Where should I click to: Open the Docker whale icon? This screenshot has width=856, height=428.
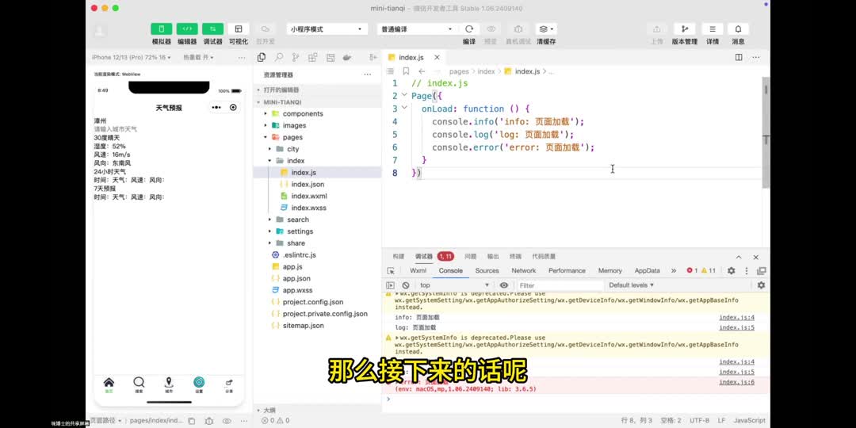(x=346, y=57)
